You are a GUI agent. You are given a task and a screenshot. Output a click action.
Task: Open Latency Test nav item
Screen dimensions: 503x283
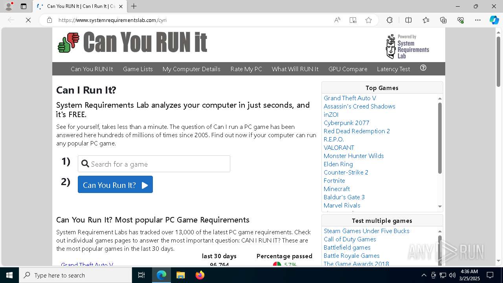click(393, 69)
